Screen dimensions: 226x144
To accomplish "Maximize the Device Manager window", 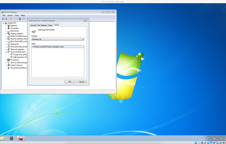I will point(108,12).
